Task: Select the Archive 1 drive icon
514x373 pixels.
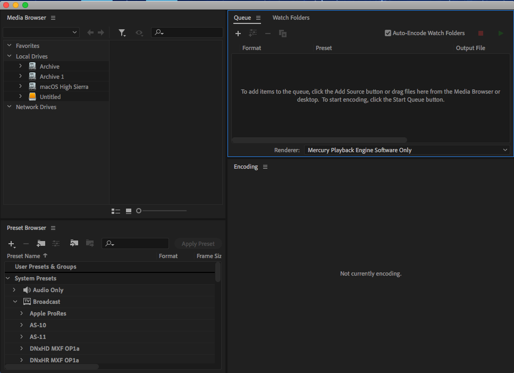Action: (x=32, y=77)
